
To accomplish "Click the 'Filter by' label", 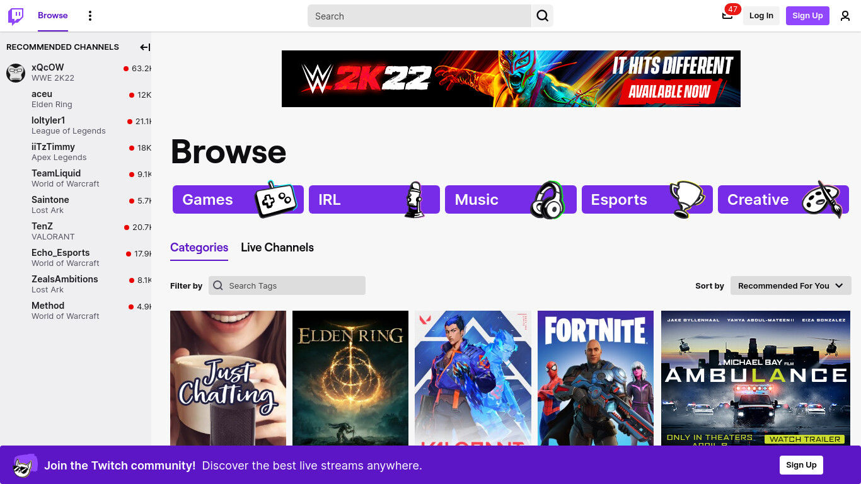I will pos(186,285).
